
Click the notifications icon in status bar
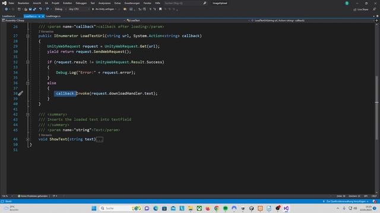(375, 201)
